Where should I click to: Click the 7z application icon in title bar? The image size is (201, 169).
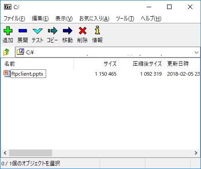click(8, 7)
